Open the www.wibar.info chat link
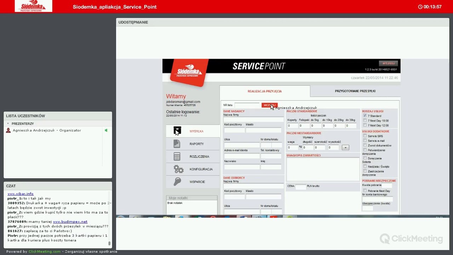Viewport: 453px width, 255px height. 21,194
